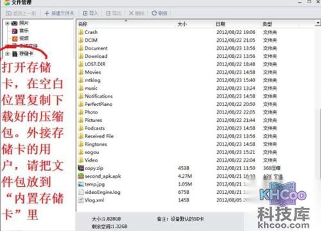
Task: Click the mtklog date 2012/08/23 15:40
Action: pos(236,80)
